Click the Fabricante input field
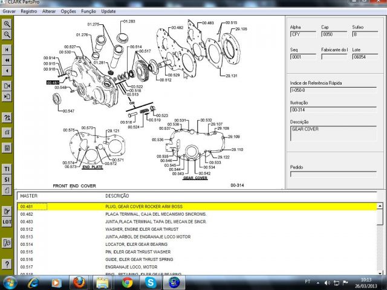This screenshot has height=290, width=387. point(334,57)
